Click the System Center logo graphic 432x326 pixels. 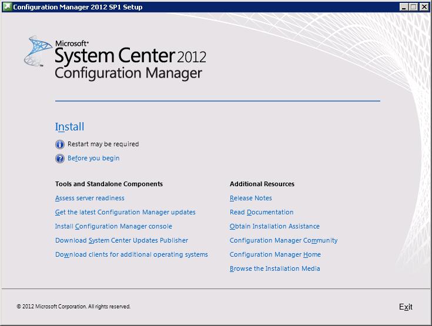pyautogui.click(x=38, y=53)
